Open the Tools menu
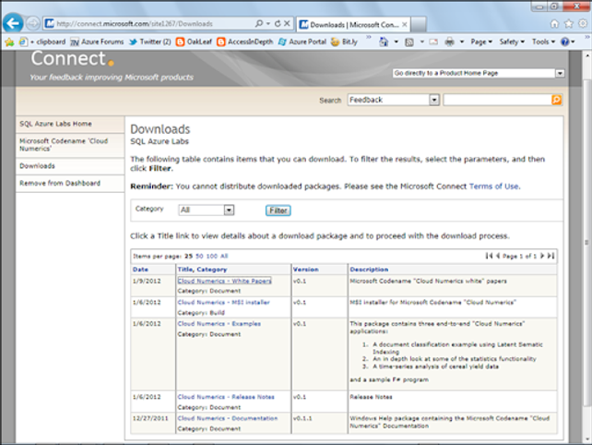The image size is (592, 445). (x=543, y=42)
